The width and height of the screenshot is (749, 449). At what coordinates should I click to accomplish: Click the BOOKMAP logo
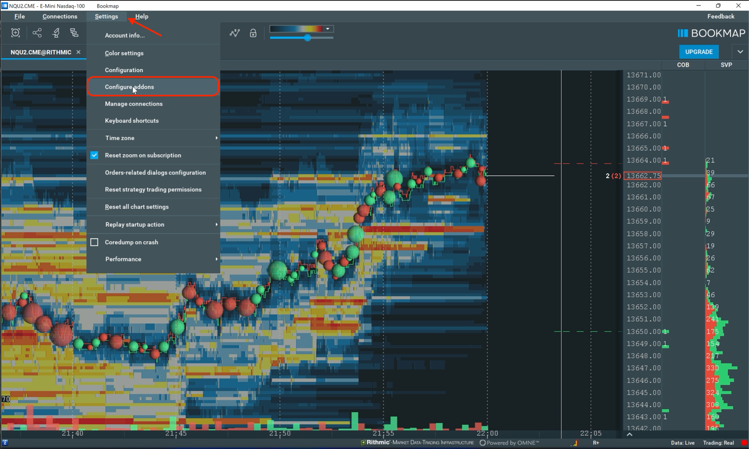click(x=711, y=33)
